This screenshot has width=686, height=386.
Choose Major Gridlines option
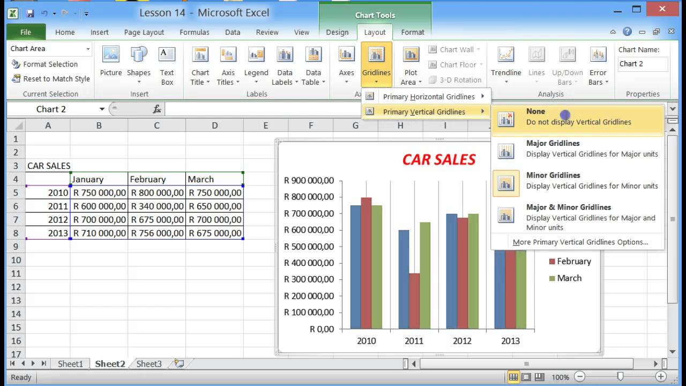pyautogui.click(x=578, y=151)
